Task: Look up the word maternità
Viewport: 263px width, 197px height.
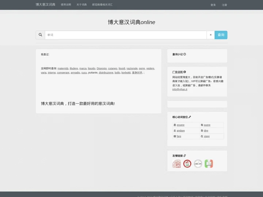Action: coord(63,68)
